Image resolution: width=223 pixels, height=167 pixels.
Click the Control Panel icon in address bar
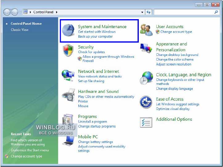click(x=26, y=12)
